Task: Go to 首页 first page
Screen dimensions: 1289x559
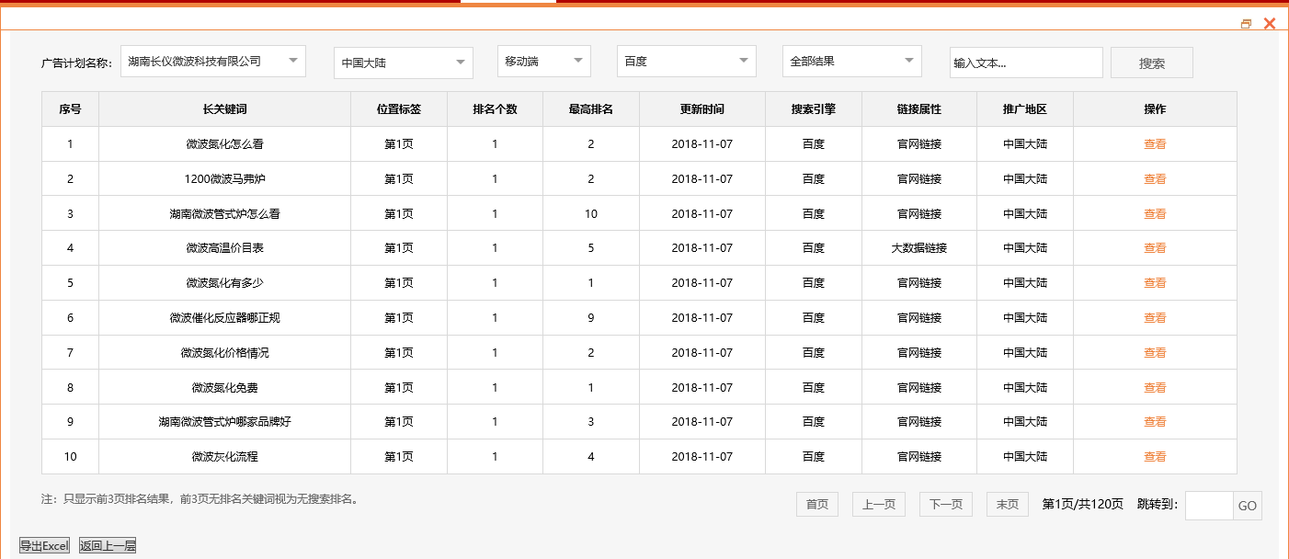Action: point(816,504)
